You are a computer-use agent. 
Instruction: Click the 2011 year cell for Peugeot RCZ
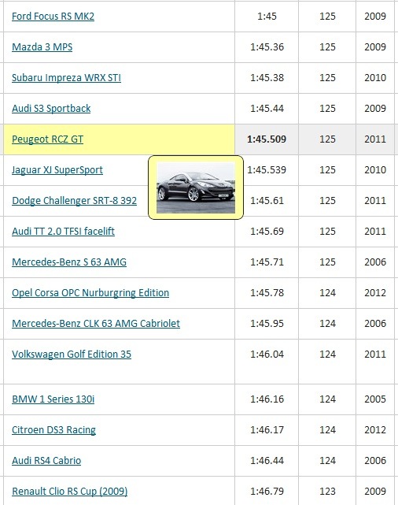click(x=375, y=139)
